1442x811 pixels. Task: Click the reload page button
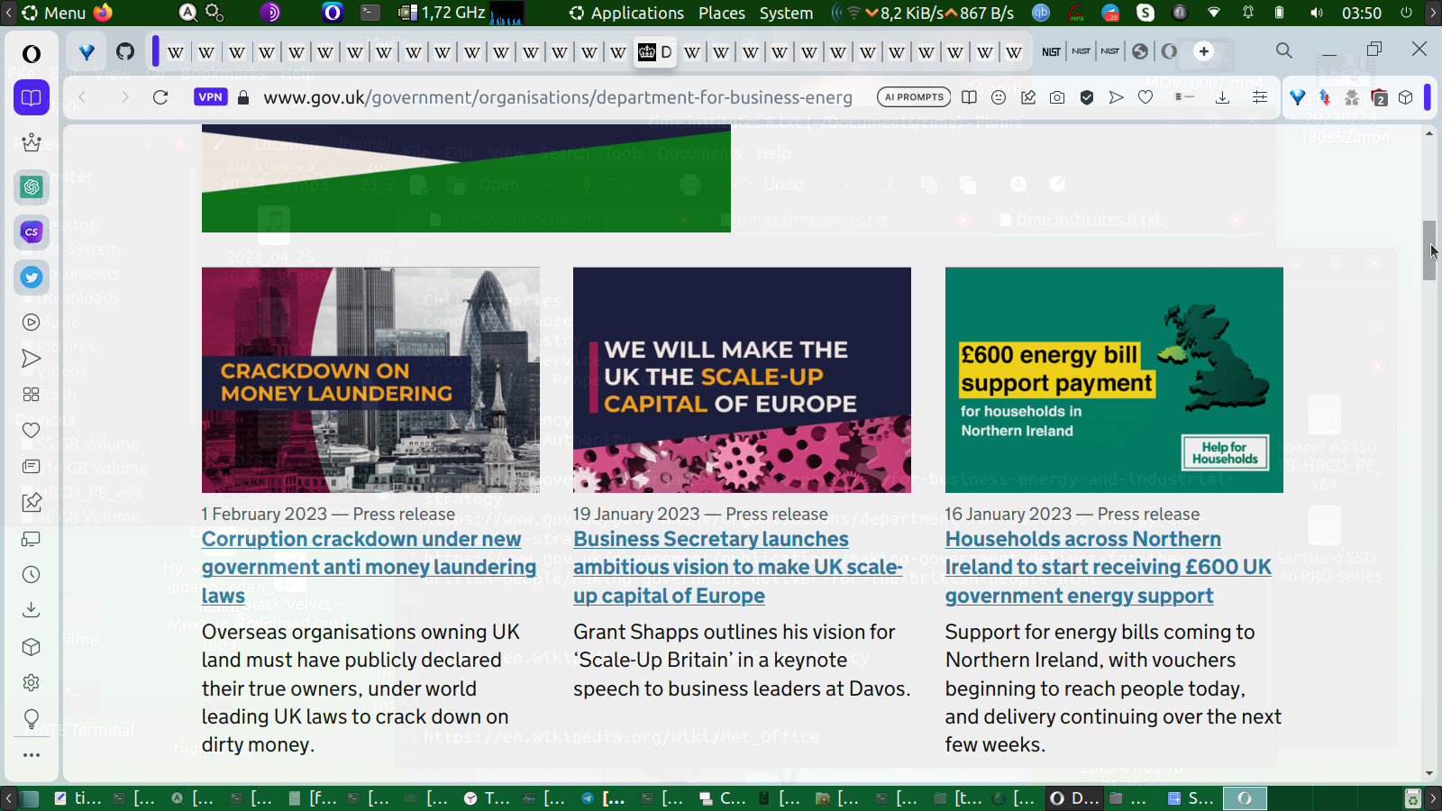coord(160,97)
